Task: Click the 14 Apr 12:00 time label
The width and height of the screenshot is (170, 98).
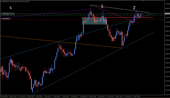Action: click(92, 96)
